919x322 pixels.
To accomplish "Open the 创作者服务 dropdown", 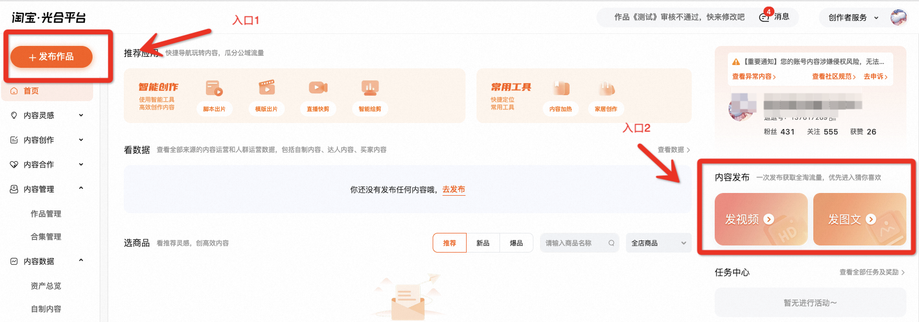I will pyautogui.click(x=853, y=17).
